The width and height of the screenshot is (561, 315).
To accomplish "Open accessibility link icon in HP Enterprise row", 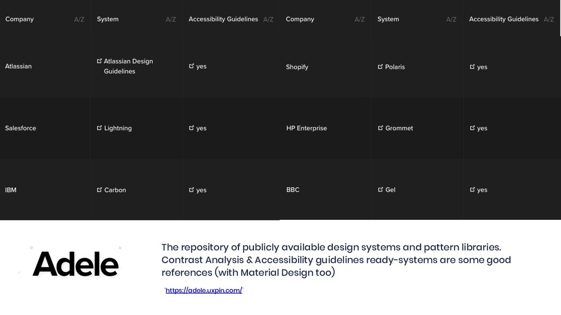I will coord(472,128).
